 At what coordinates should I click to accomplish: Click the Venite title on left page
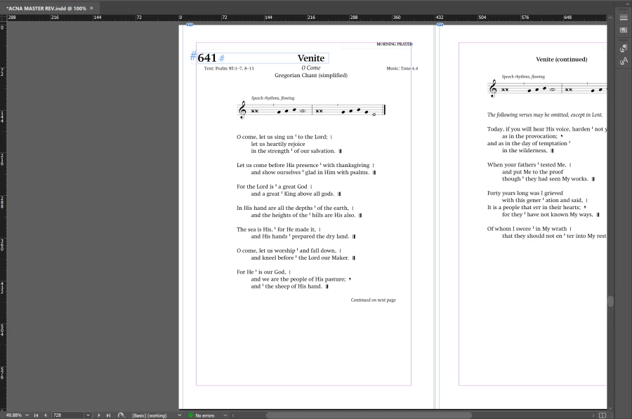(x=311, y=58)
